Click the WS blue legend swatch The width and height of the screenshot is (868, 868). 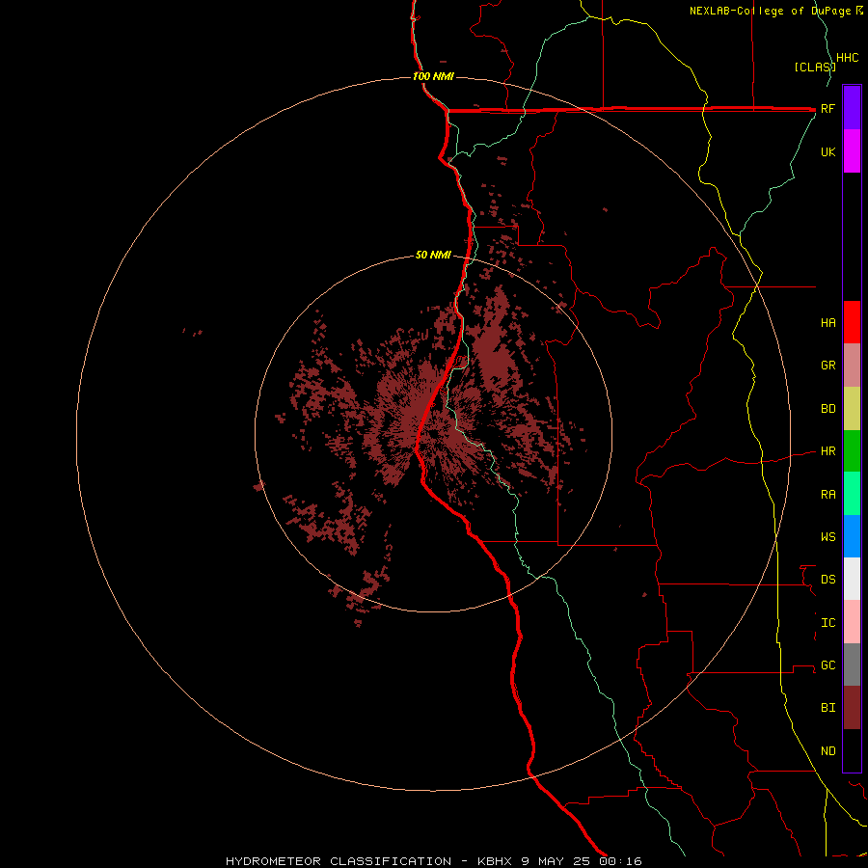852,536
